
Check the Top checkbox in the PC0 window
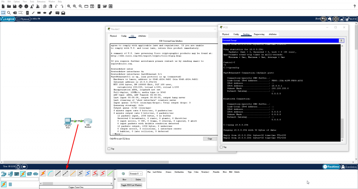[x=221, y=147]
